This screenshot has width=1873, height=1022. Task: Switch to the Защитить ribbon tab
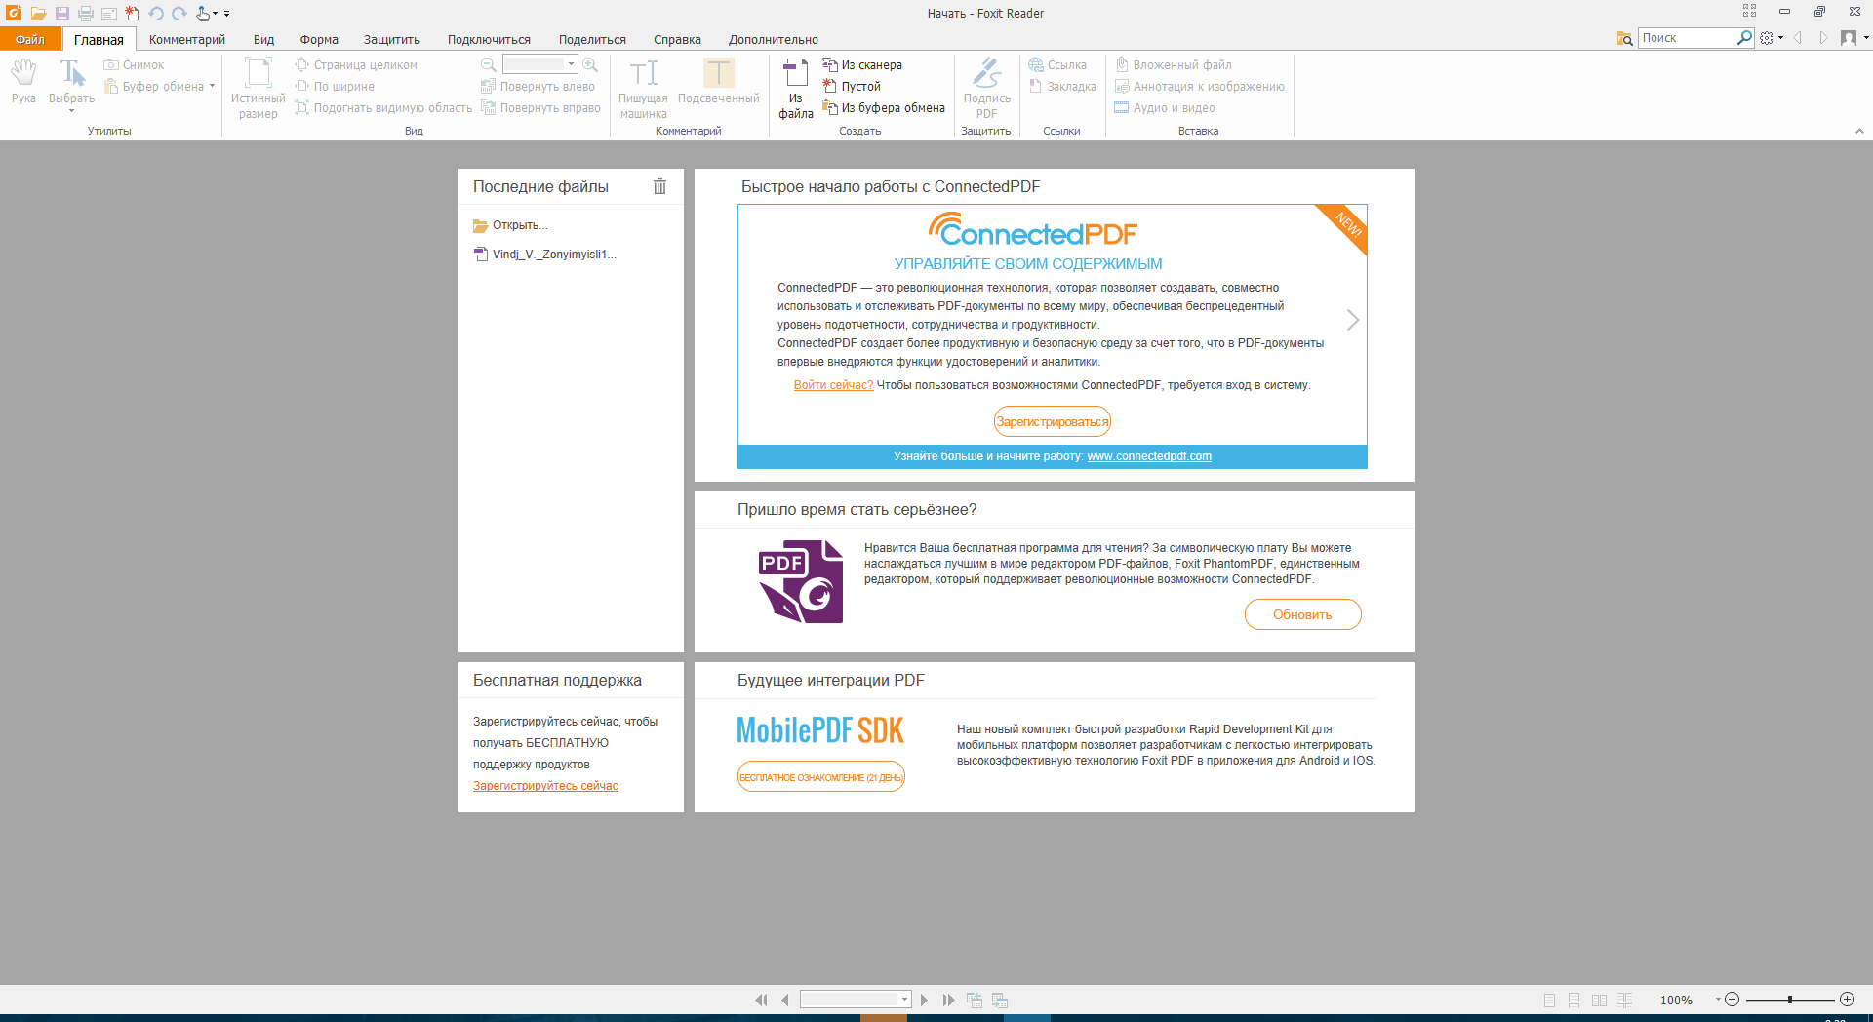point(392,40)
